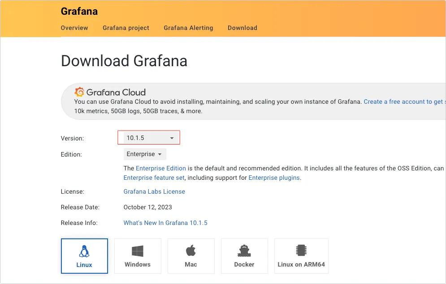
Task: Click the Download Grafana heading
Action: click(124, 61)
